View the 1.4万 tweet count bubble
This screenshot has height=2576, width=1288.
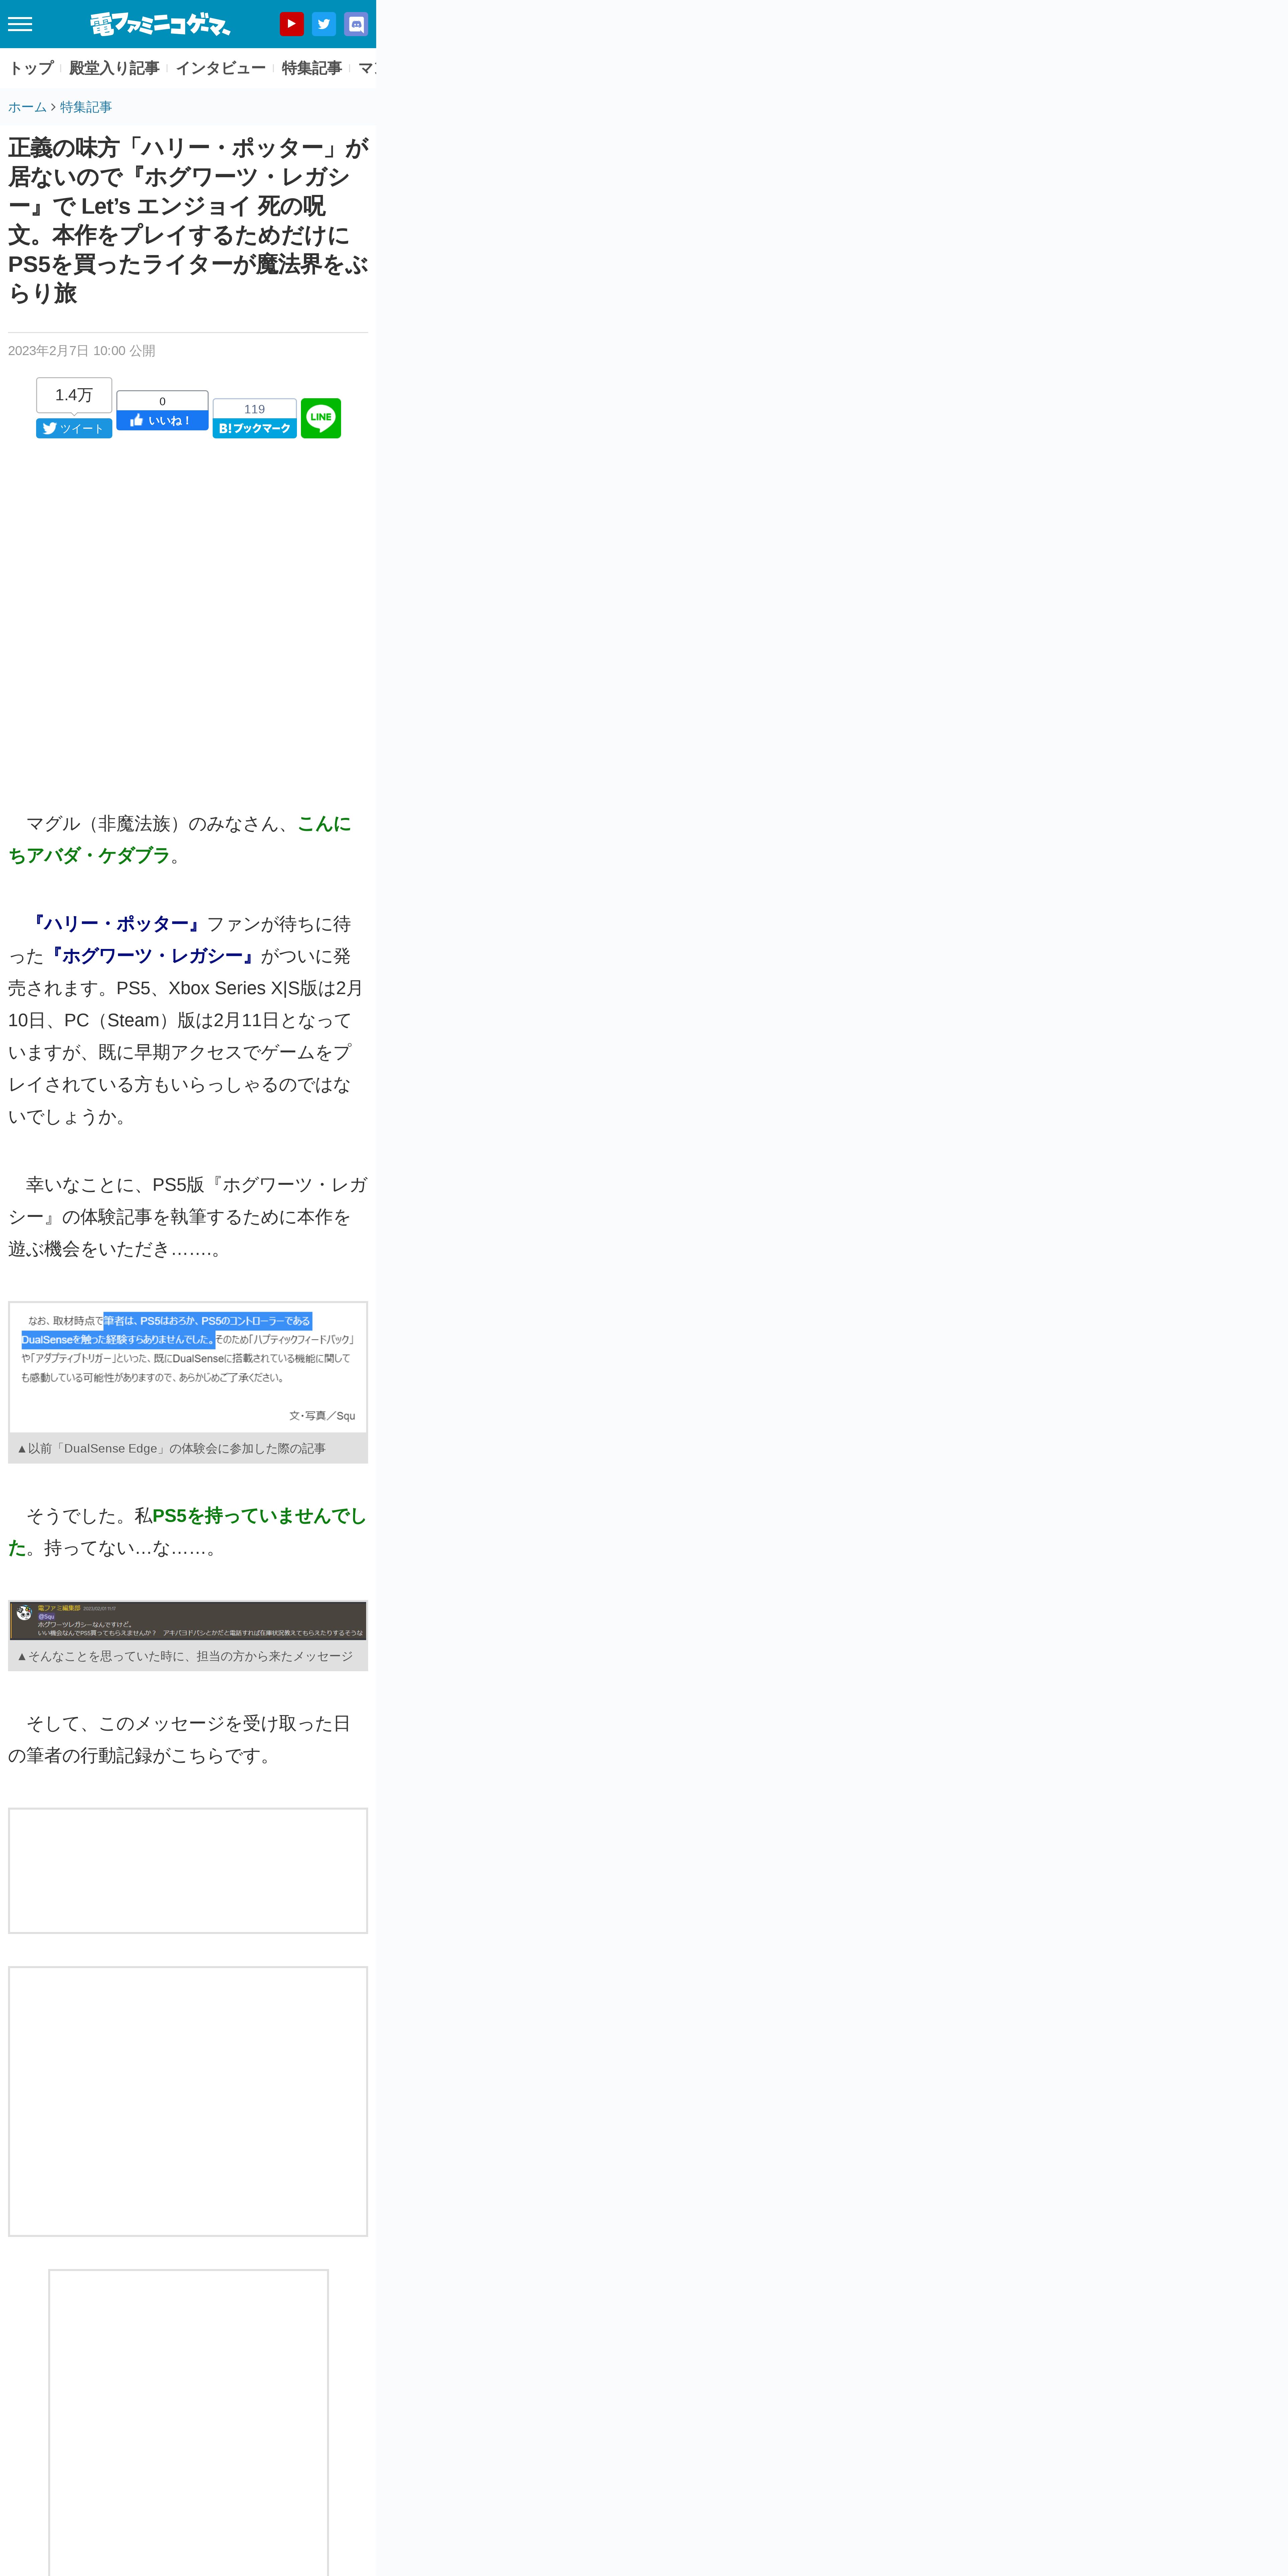[74, 395]
